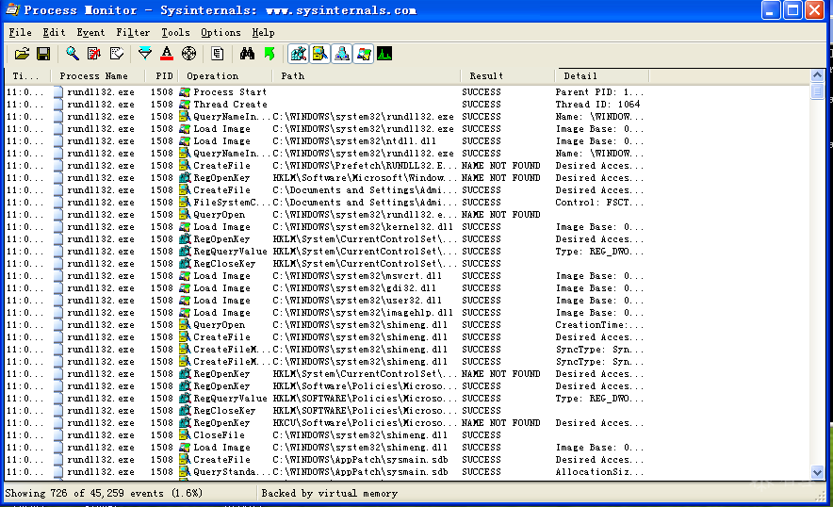
Task: Click the Ti... time column header
Action: point(27,76)
